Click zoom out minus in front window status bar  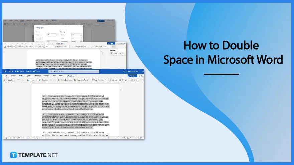click(x=104, y=138)
